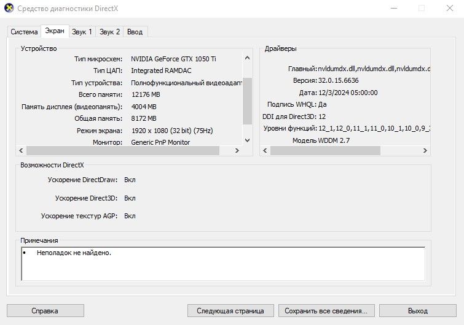Click the Generic PnP Monitor value

coord(160,142)
